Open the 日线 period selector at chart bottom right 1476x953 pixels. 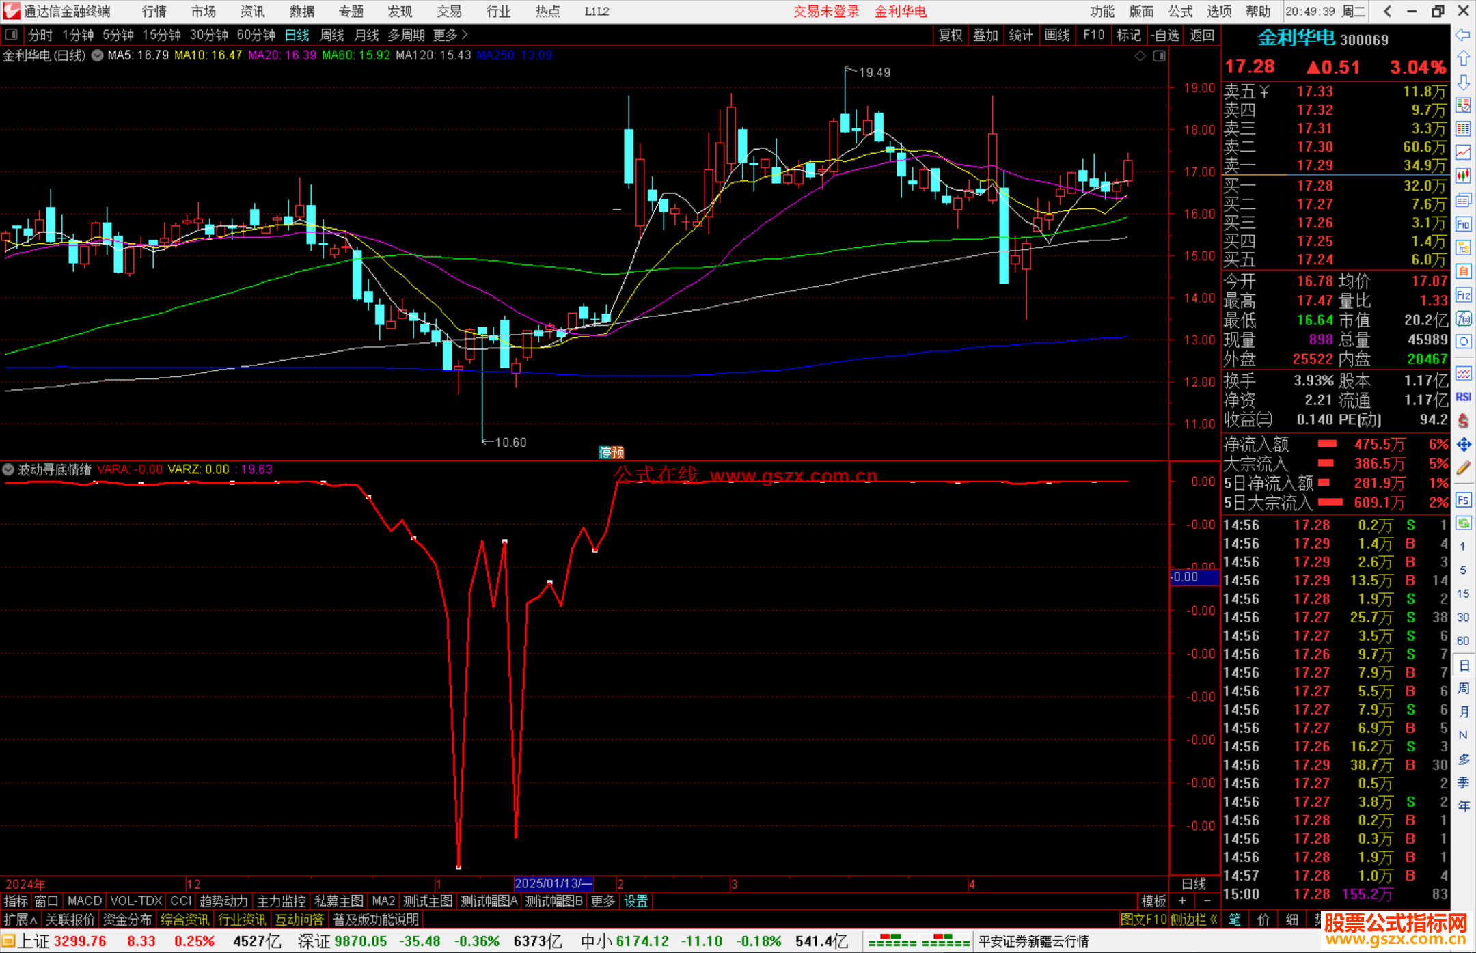tap(1194, 883)
